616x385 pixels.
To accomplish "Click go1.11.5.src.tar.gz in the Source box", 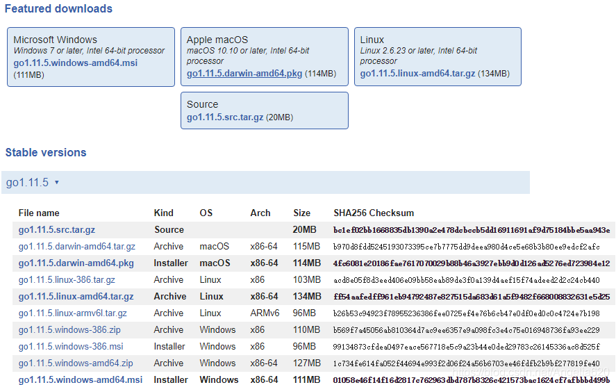I will click(x=225, y=117).
